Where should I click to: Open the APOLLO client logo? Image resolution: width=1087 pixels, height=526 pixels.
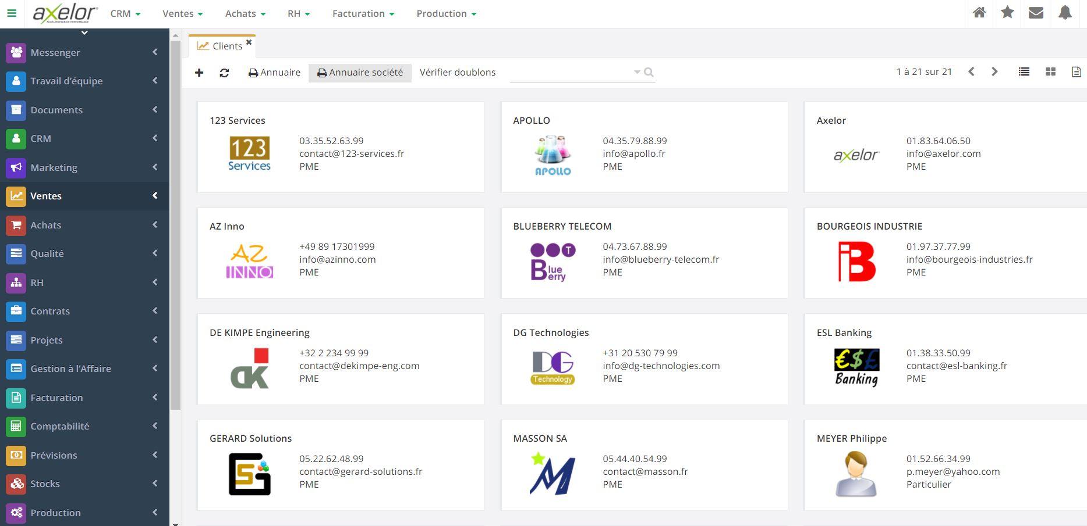(553, 155)
